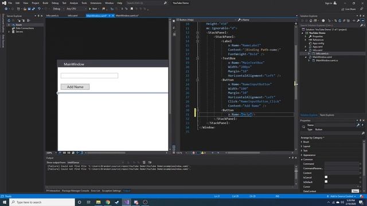367x206 pixels.
Task: Click the Name input field in Properties
Action: (335, 125)
